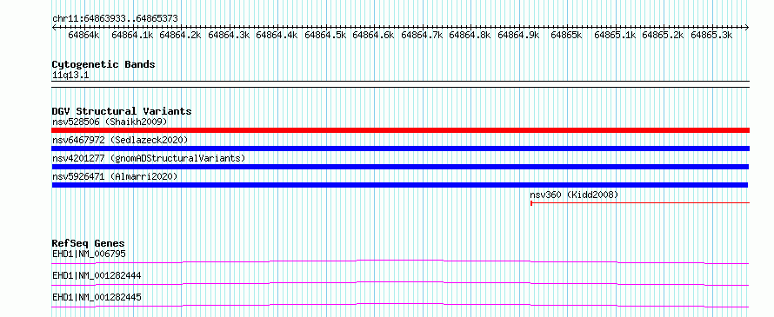Click the thin red nsv360 variant line
Viewport: 774px width, 317px height.
(640, 202)
